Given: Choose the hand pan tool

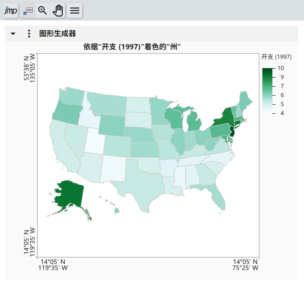Looking at the screenshot, I should point(58,11).
